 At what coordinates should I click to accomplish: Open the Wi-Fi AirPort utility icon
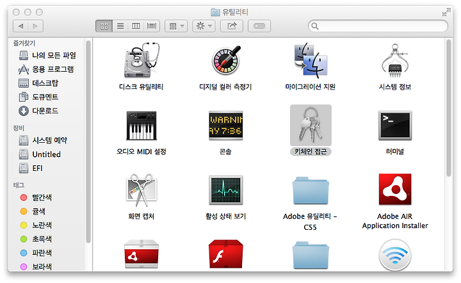395,255
